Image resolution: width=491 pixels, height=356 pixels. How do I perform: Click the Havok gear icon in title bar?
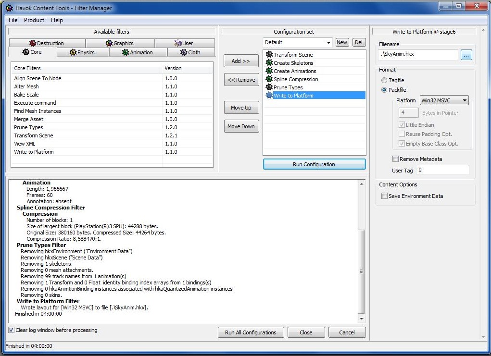click(9, 8)
